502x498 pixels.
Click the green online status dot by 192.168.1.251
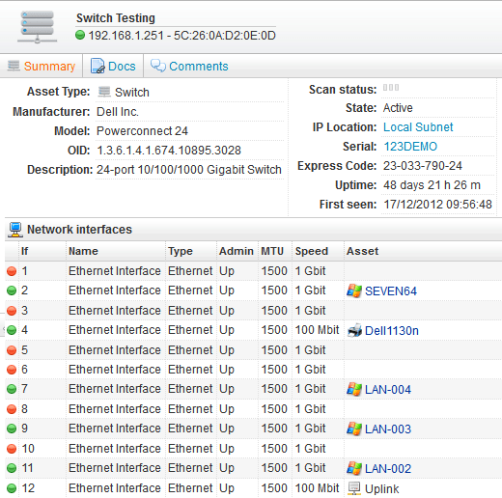tap(80, 35)
